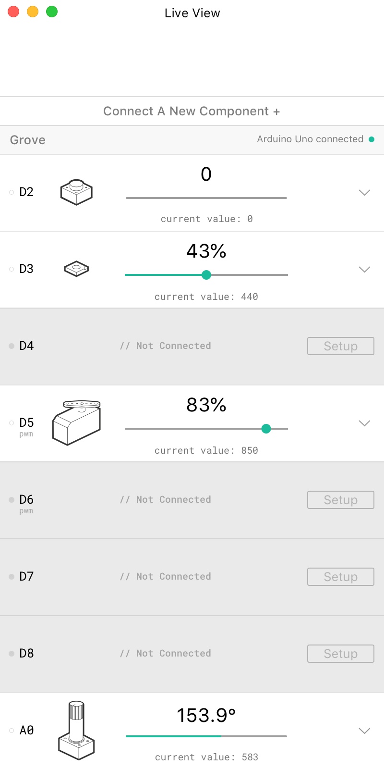This screenshot has width=384, height=769.
Task: Click Connect A New Component +
Action: tap(192, 112)
